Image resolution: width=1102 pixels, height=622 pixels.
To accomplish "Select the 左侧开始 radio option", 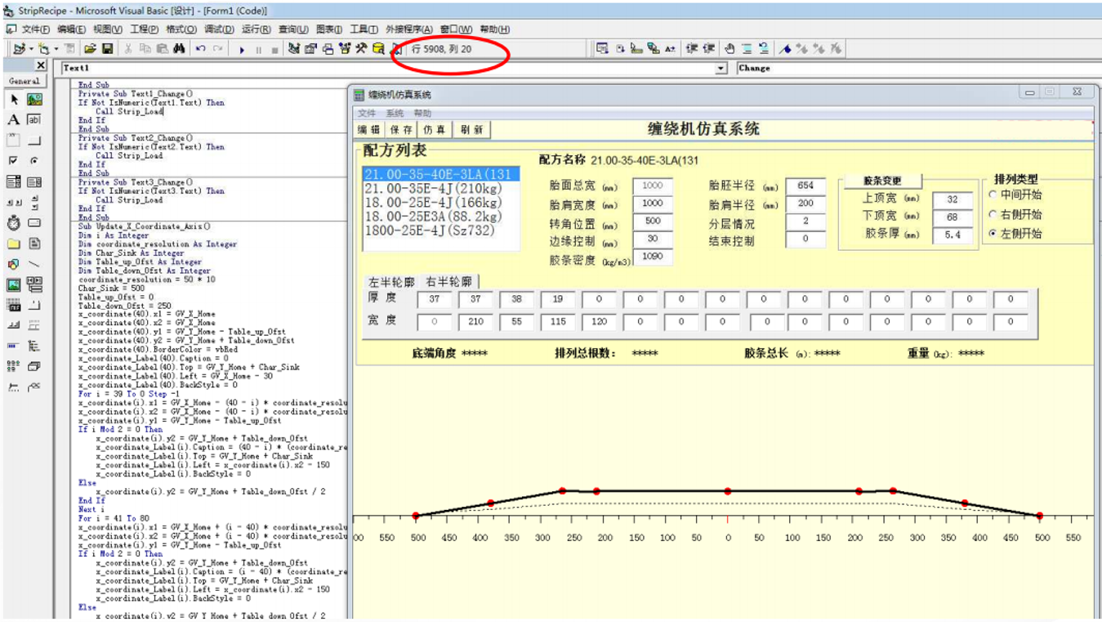I will (1015, 234).
